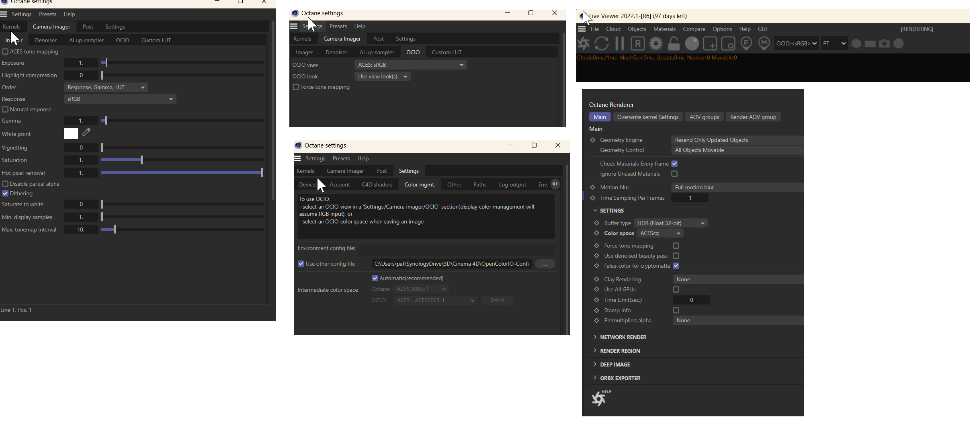979x426 pixels.
Task: Switch to the C4D shaders tab
Action: (377, 184)
